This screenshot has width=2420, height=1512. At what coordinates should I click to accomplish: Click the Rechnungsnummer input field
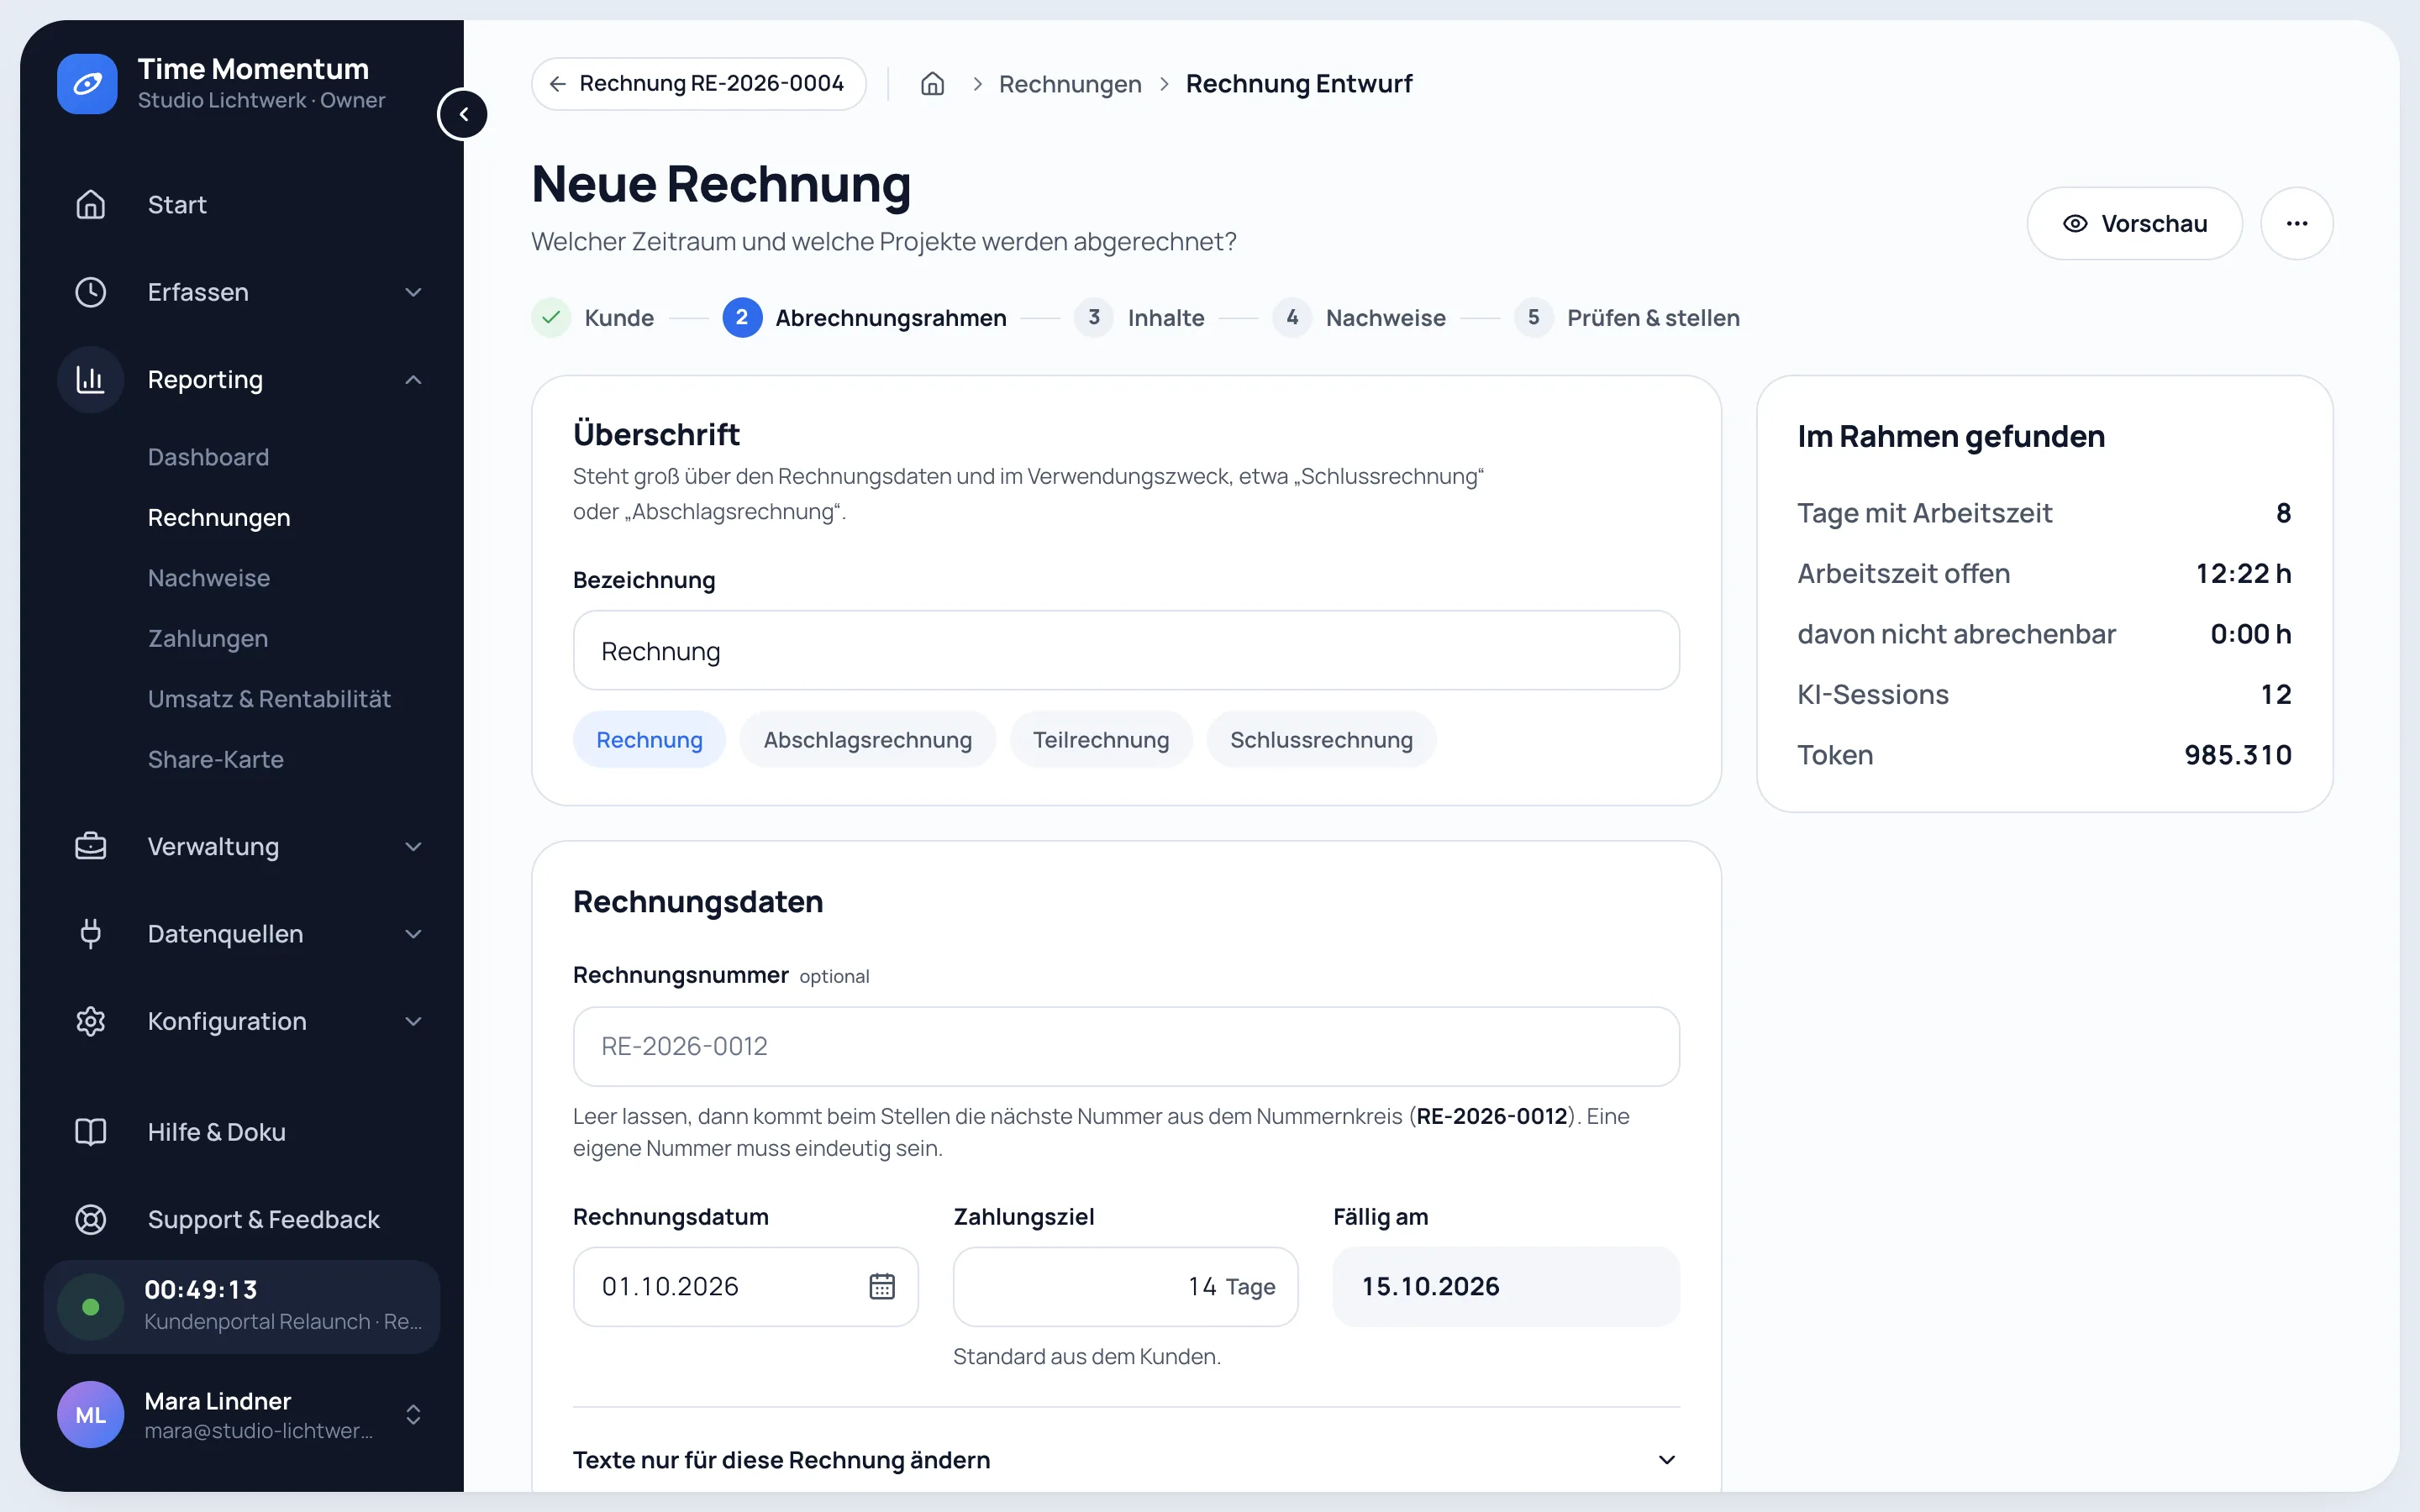(x=1126, y=1046)
